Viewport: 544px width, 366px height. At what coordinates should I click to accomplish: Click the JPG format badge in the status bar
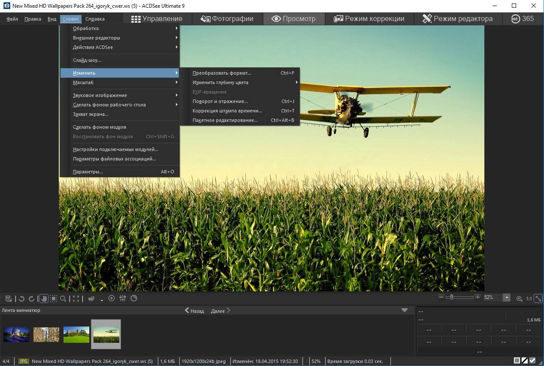point(24,361)
